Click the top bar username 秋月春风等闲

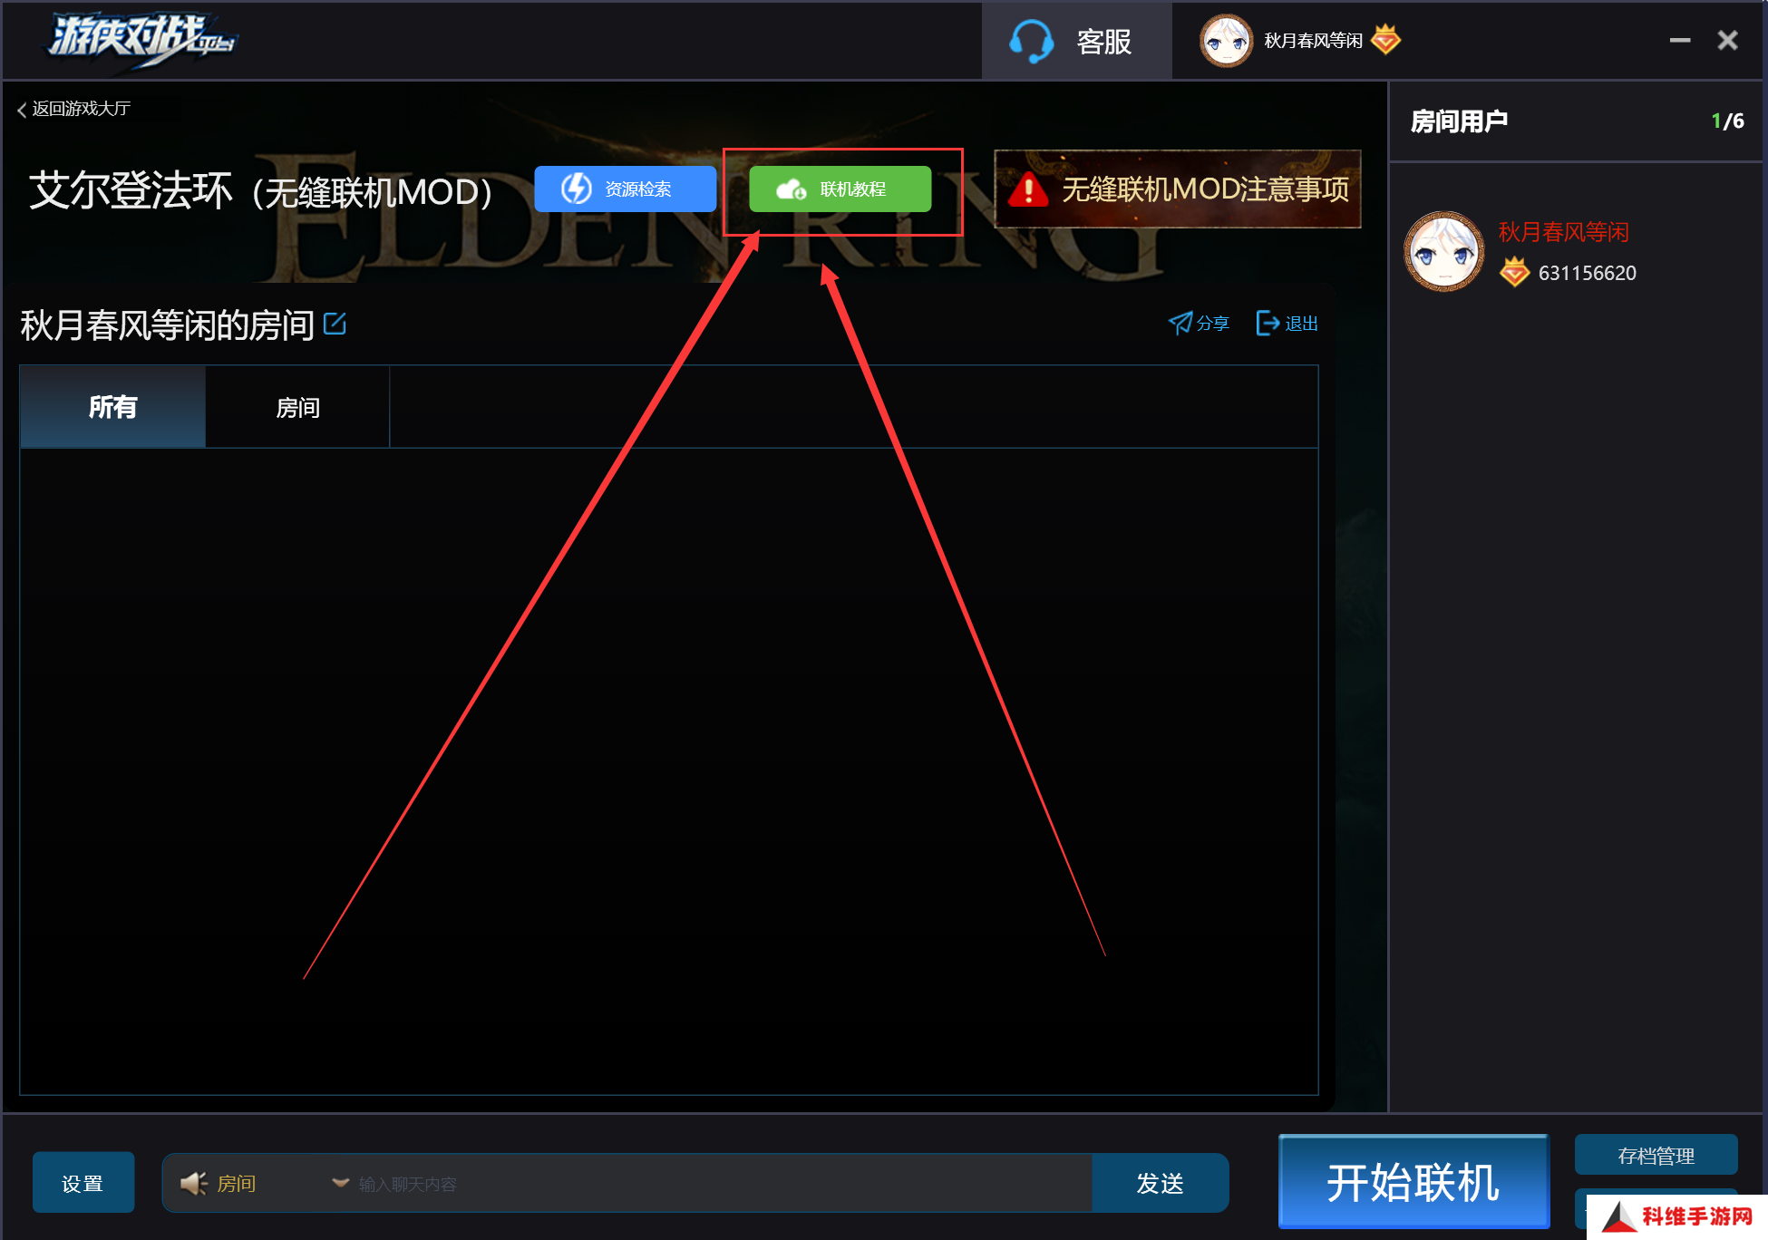coord(1314,41)
